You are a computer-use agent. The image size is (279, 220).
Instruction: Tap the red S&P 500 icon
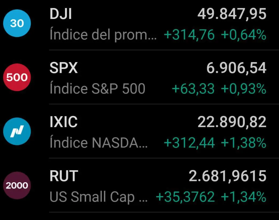pyautogui.click(x=17, y=78)
